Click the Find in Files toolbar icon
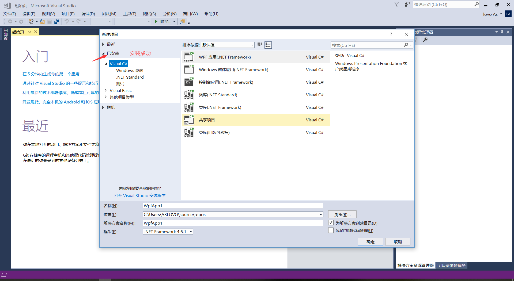The height and width of the screenshot is (281, 514). pos(182,22)
